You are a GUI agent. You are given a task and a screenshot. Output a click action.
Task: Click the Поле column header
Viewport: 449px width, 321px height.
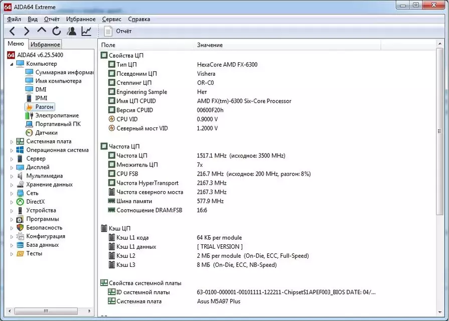[x=146, y=45]
